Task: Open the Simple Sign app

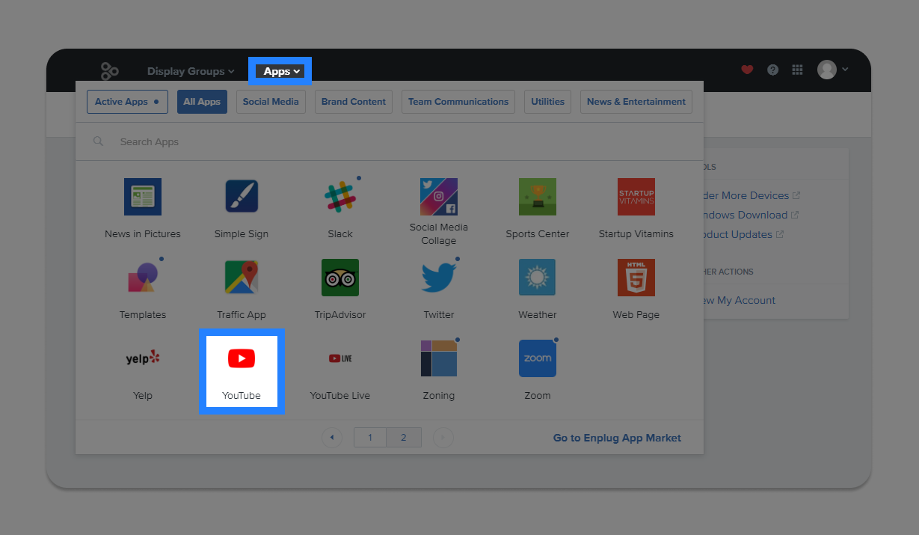Action: click(242, 197)
